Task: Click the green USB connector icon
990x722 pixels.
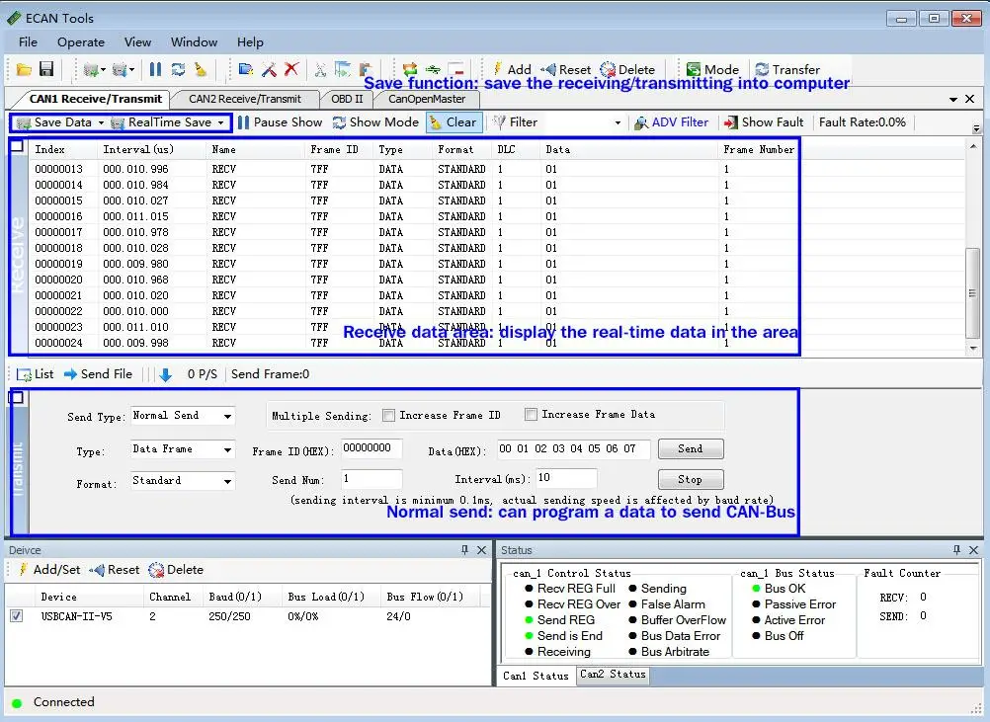Action: [433, 69]
